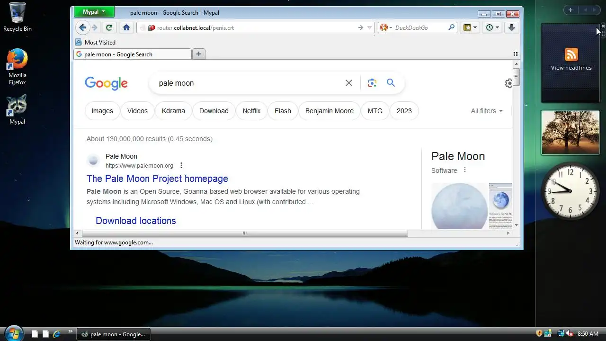Screen dimensions: 606x341
Task: Select the 2023 filter chip
Action: tap(404, 111)
